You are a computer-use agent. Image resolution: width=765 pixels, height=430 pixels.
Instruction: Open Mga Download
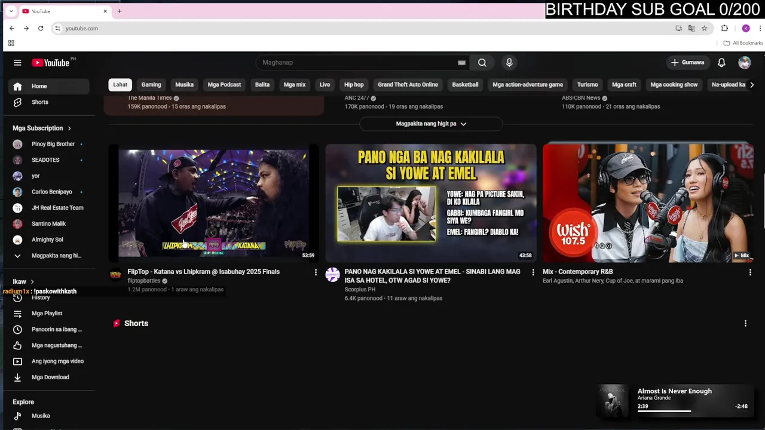pyautogui.click(x=49, y=377)
